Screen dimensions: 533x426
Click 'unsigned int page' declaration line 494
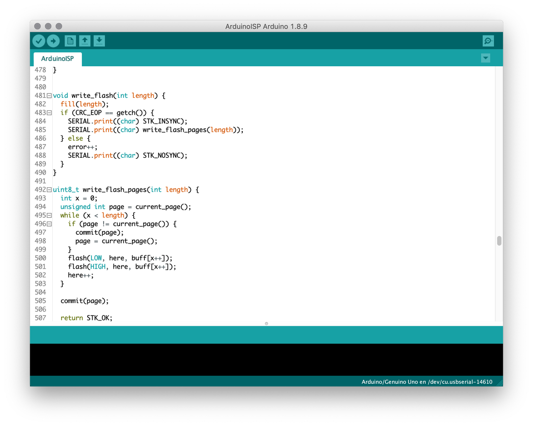tap(92, 207)
